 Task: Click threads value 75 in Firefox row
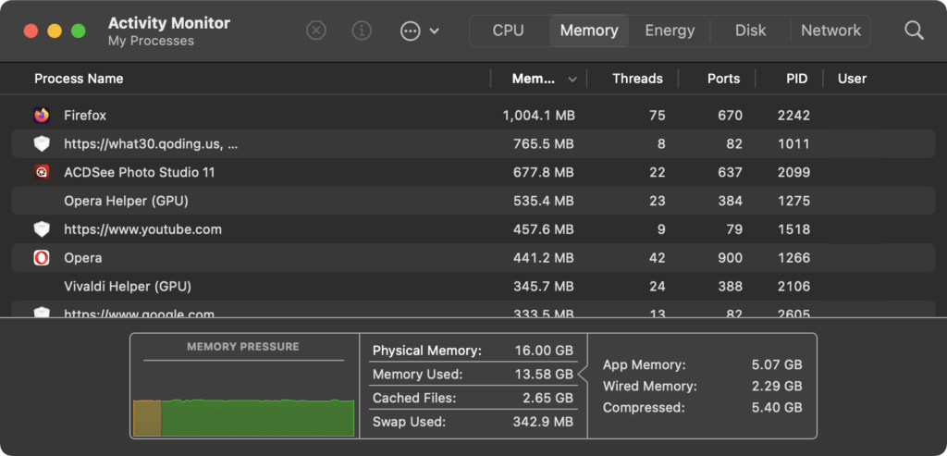658,115
